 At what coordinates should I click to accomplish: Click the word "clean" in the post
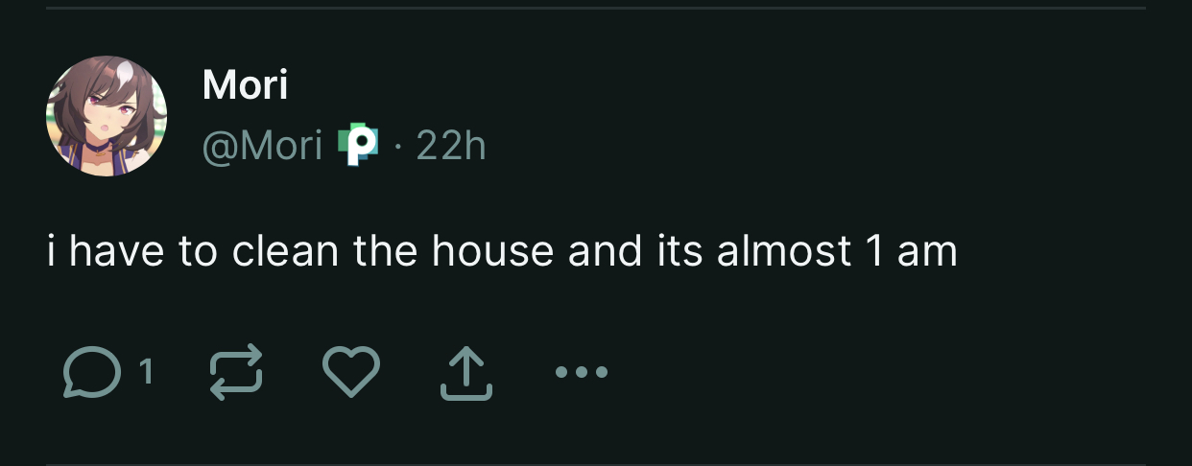[285, 252]
